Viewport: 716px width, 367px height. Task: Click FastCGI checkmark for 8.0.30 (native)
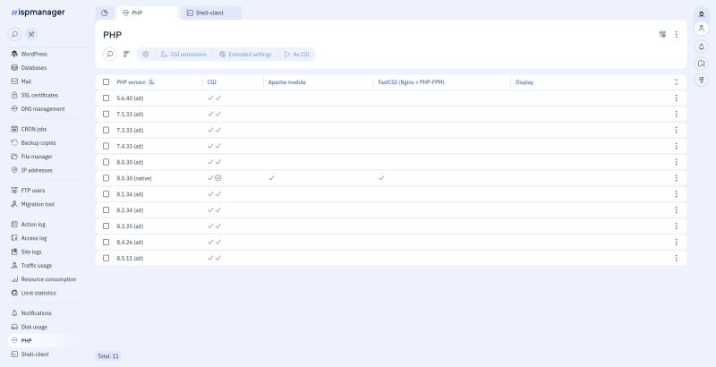[381, 178]
